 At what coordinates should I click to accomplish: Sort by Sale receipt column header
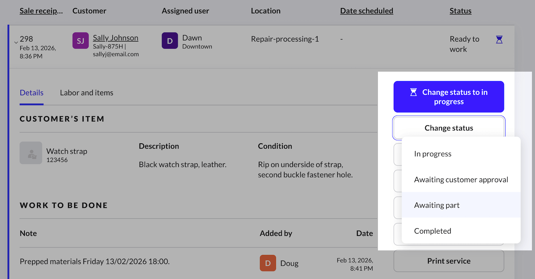click(x=41, y=11)
